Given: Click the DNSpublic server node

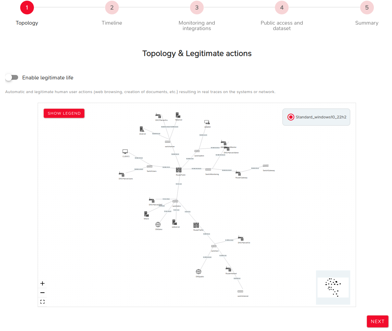Looking at the screenshot, I should click(x=199, y=271).
